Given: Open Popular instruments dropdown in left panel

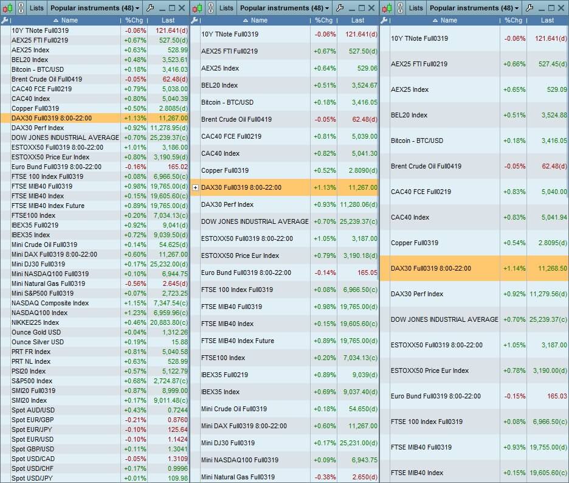Looking at the screenshot, I should coord(95,8).
